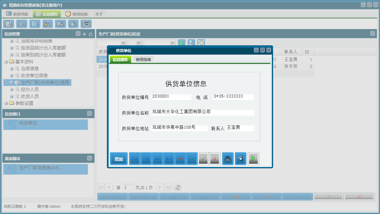The image size is (380, 214).
Task: Click the user-with-computer icon in main toolbar
Action: (47, 24)
